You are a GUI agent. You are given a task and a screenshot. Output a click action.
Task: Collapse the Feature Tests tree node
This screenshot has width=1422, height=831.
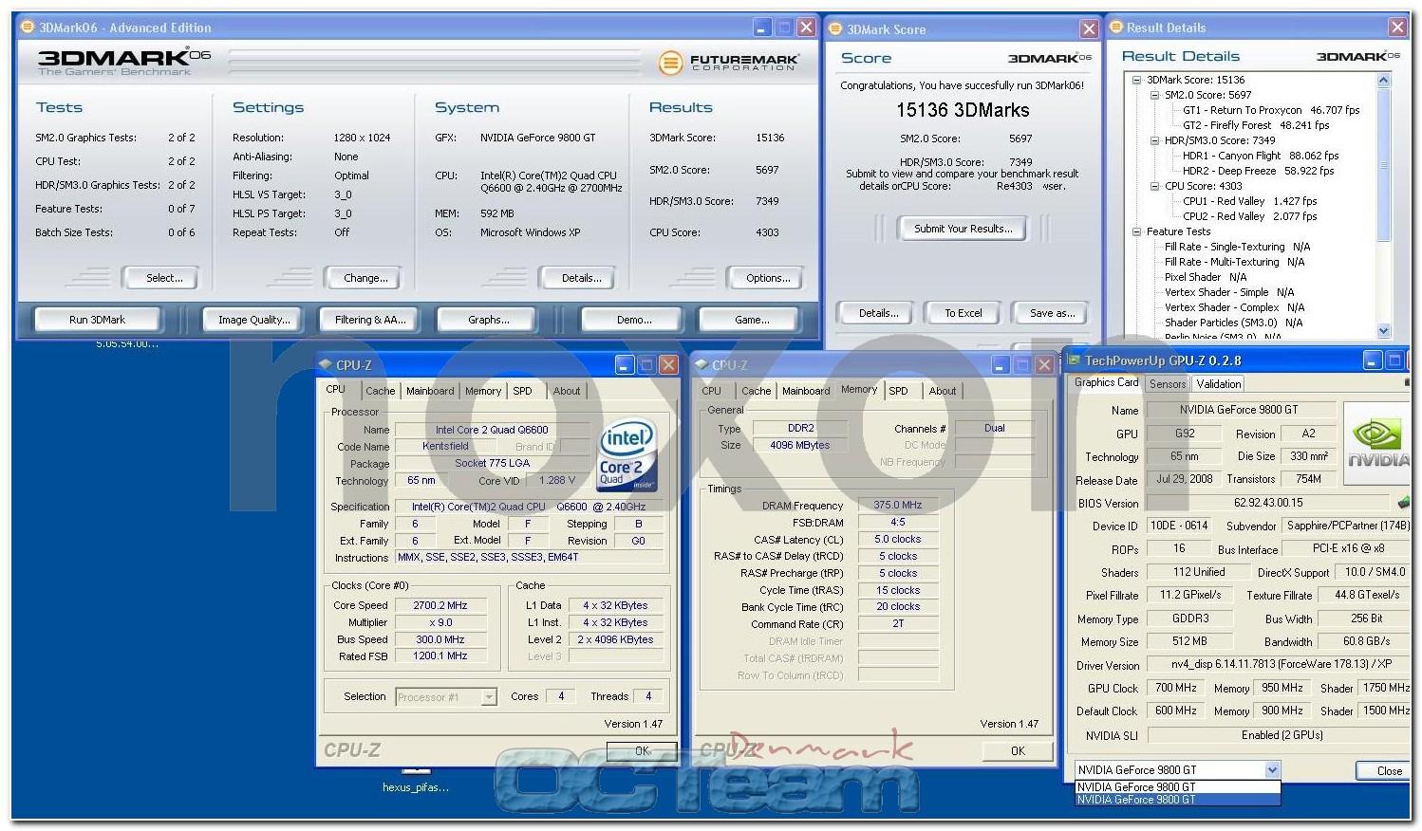[x=1137, y=232]
